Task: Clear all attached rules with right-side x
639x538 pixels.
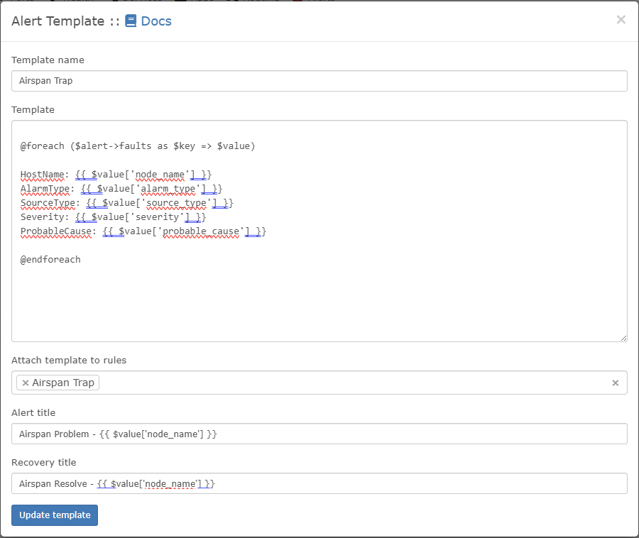Action: (615, 383)
